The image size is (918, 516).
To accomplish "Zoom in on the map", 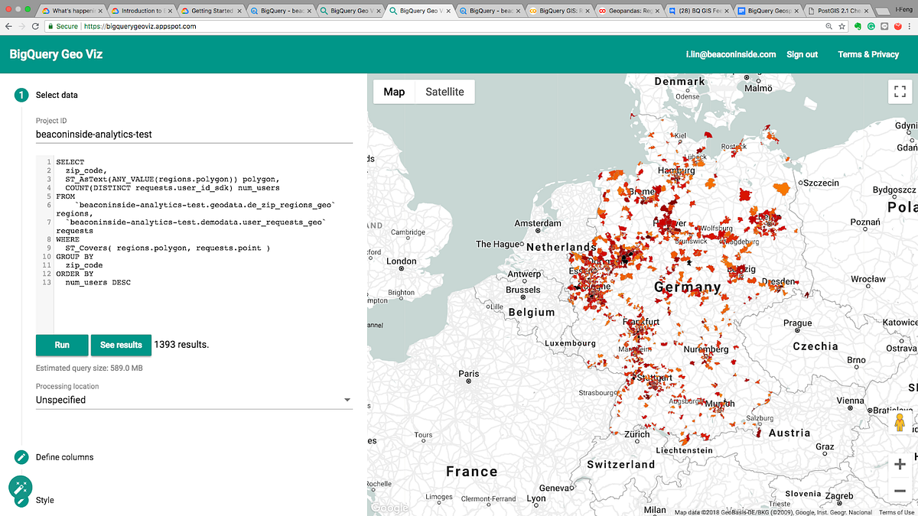I will pos(899,463).
